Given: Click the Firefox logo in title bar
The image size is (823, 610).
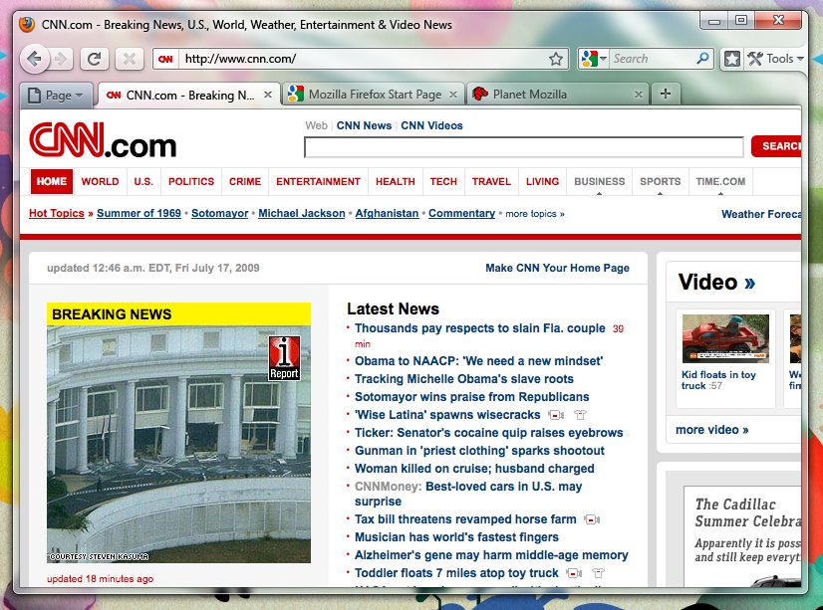Looking at the screenshot, I should (x=27, y=24).
